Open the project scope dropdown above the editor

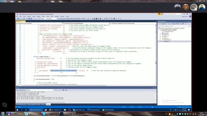(39, 23)
